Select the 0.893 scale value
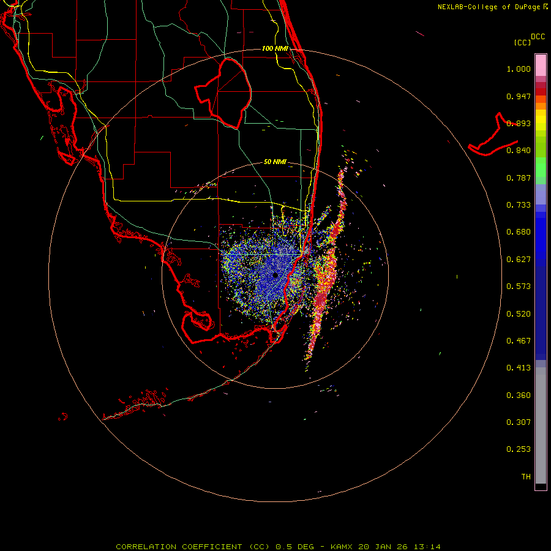551x551 pixels. coord(519,123)
